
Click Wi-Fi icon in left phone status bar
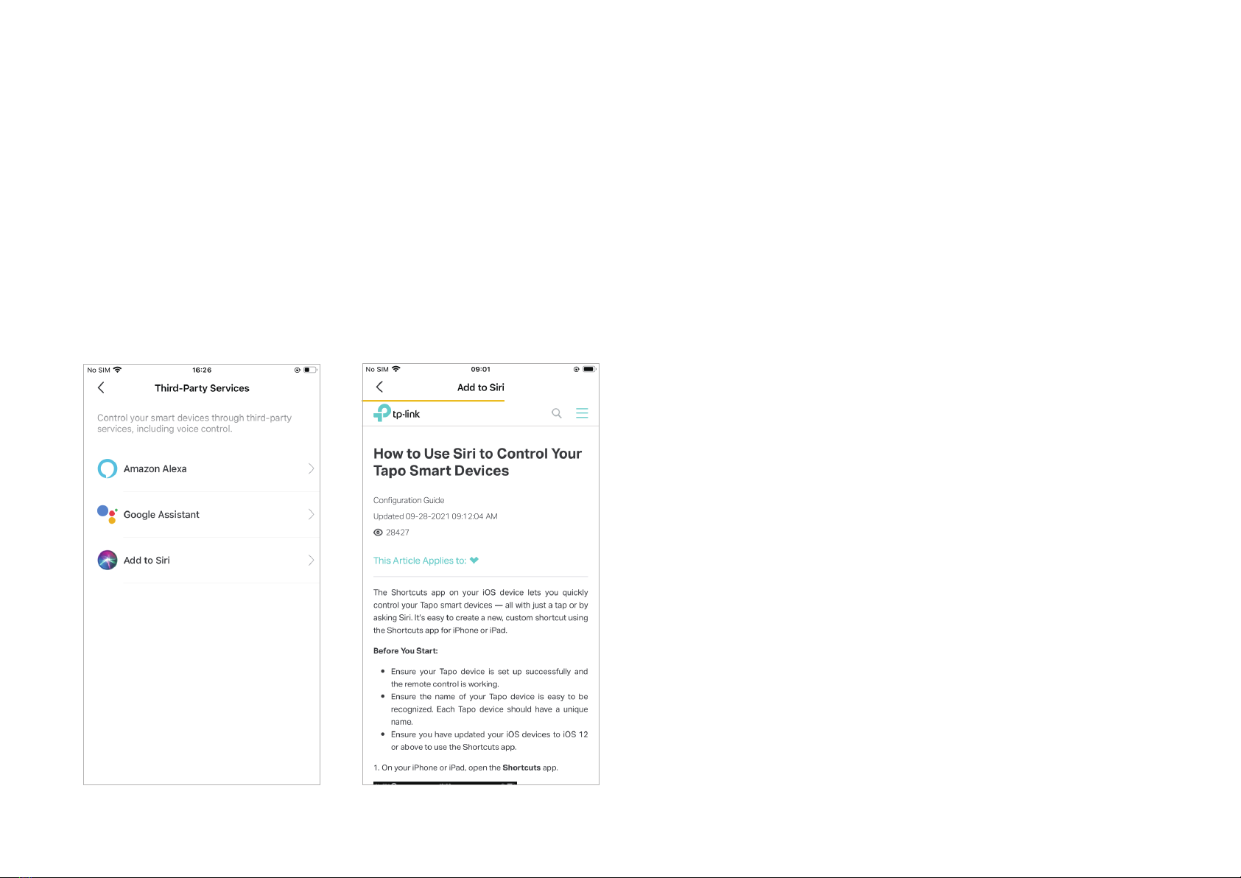(x=117, y=370)
